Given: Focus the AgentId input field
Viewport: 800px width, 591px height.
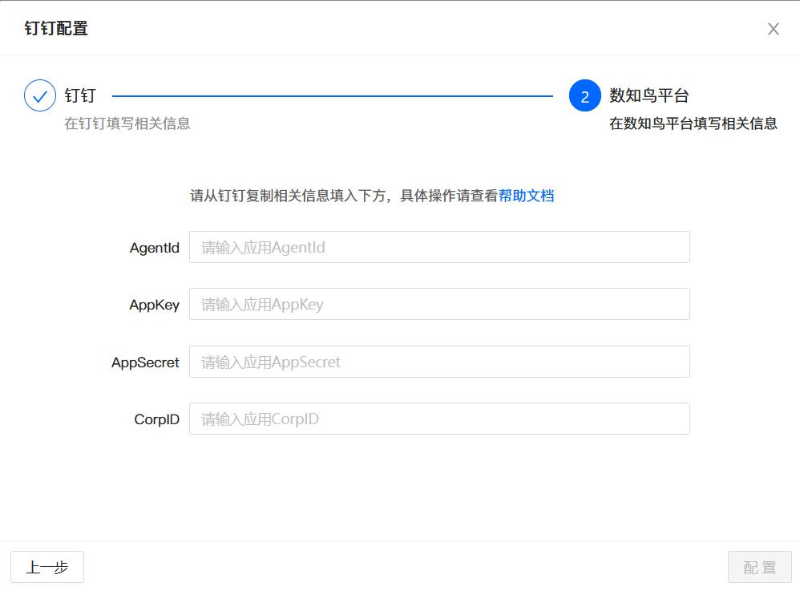Looking at the screenshot, I should 439,247.
